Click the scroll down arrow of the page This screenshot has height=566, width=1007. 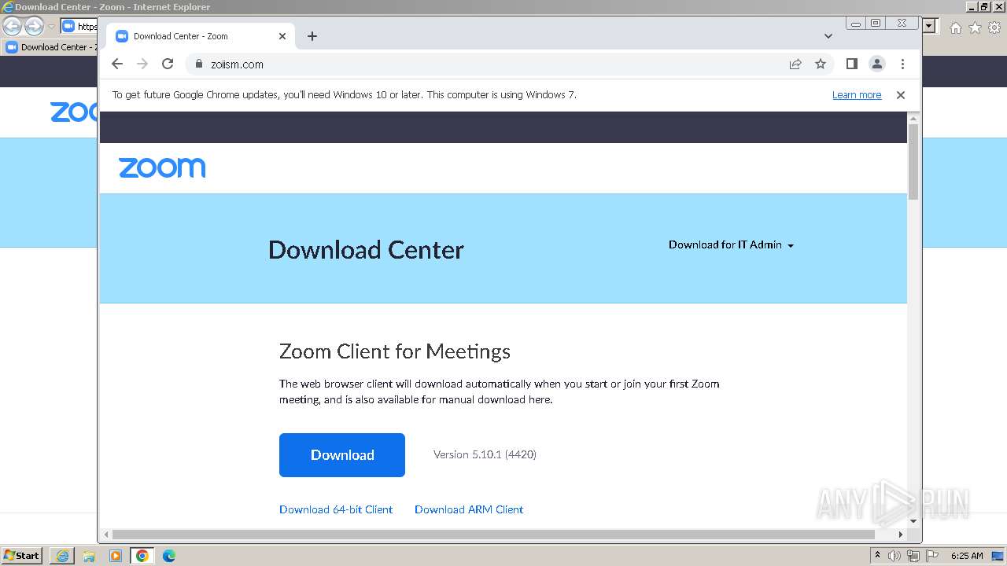pos(913,520)
